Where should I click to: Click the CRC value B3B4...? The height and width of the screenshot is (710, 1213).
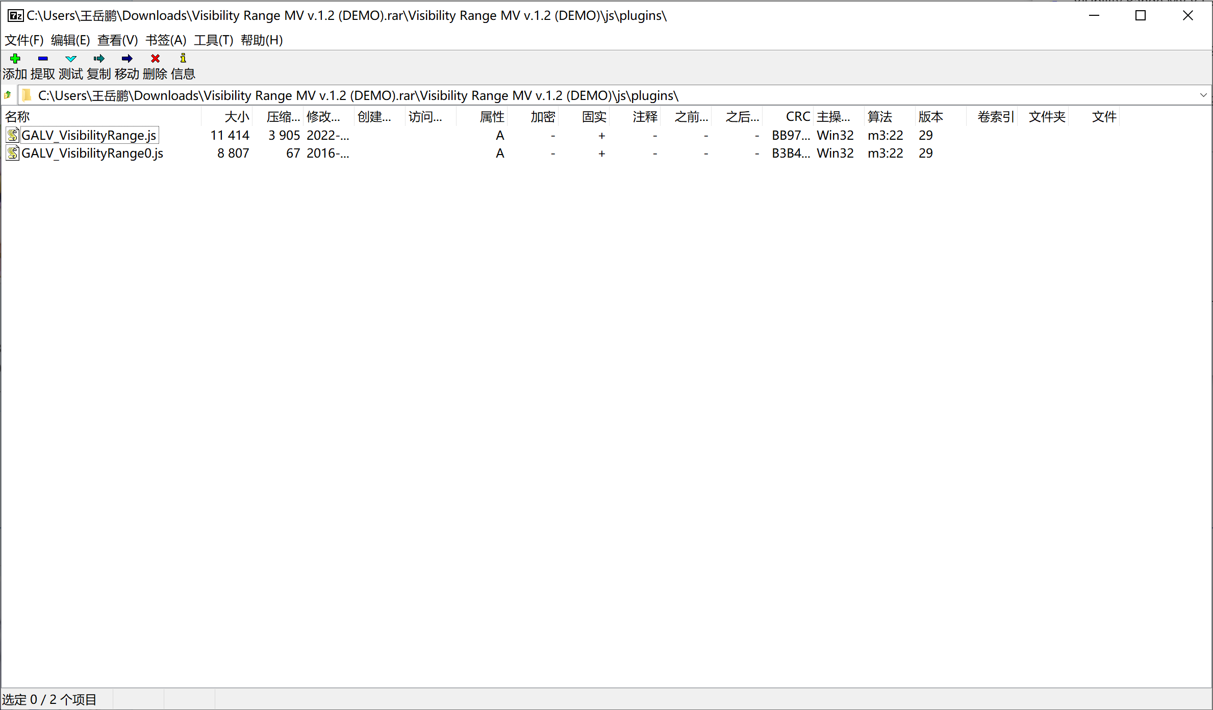(x=791, y=153)
